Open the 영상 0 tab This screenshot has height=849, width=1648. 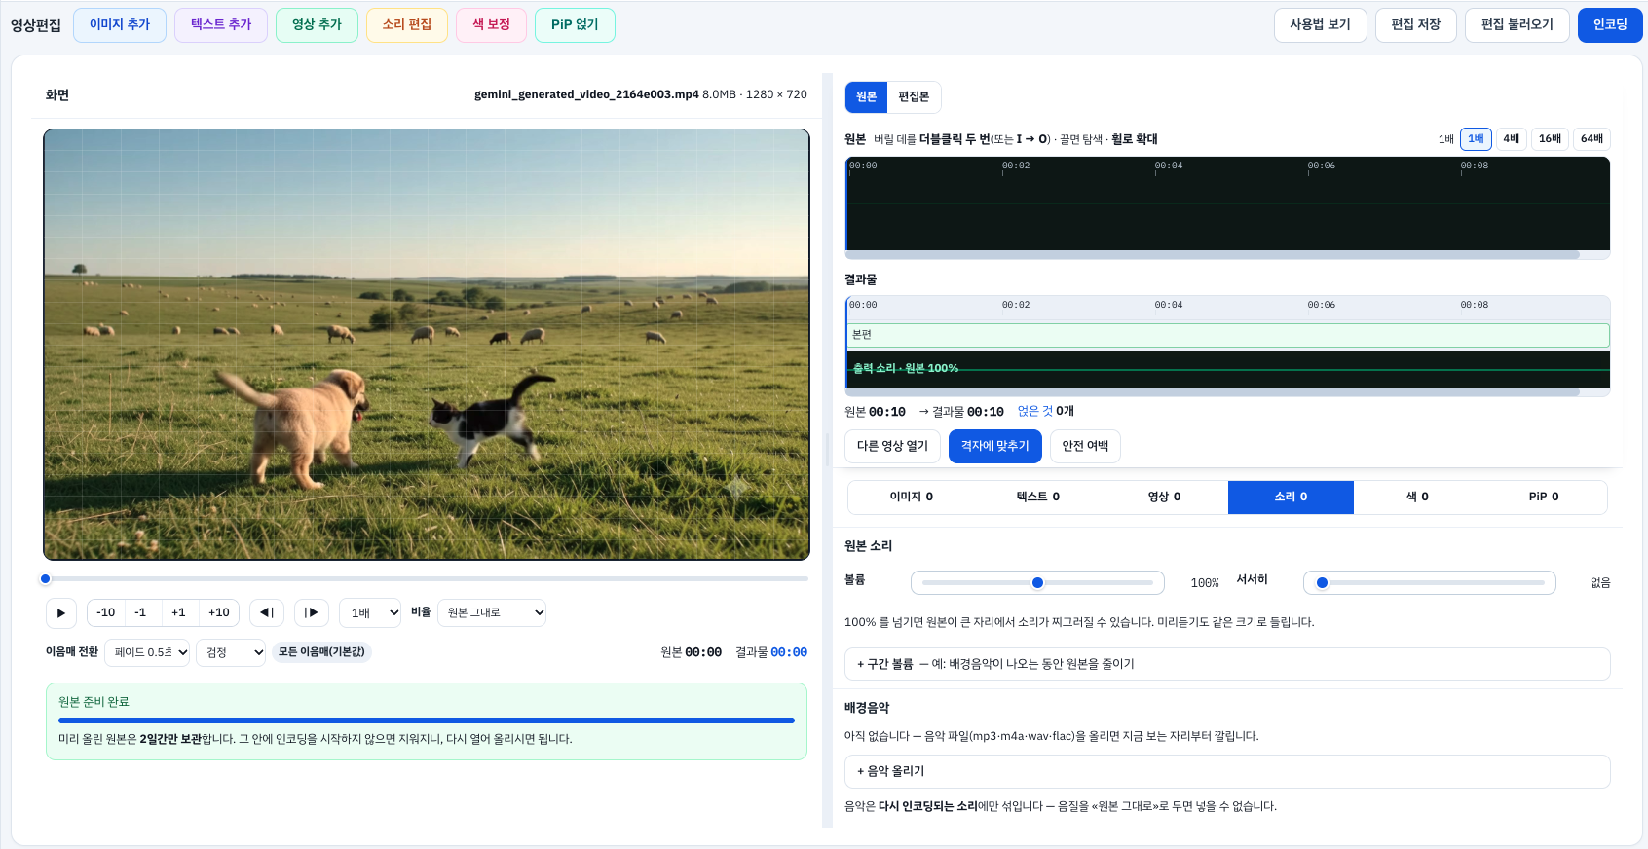(x=1164, y=498)
